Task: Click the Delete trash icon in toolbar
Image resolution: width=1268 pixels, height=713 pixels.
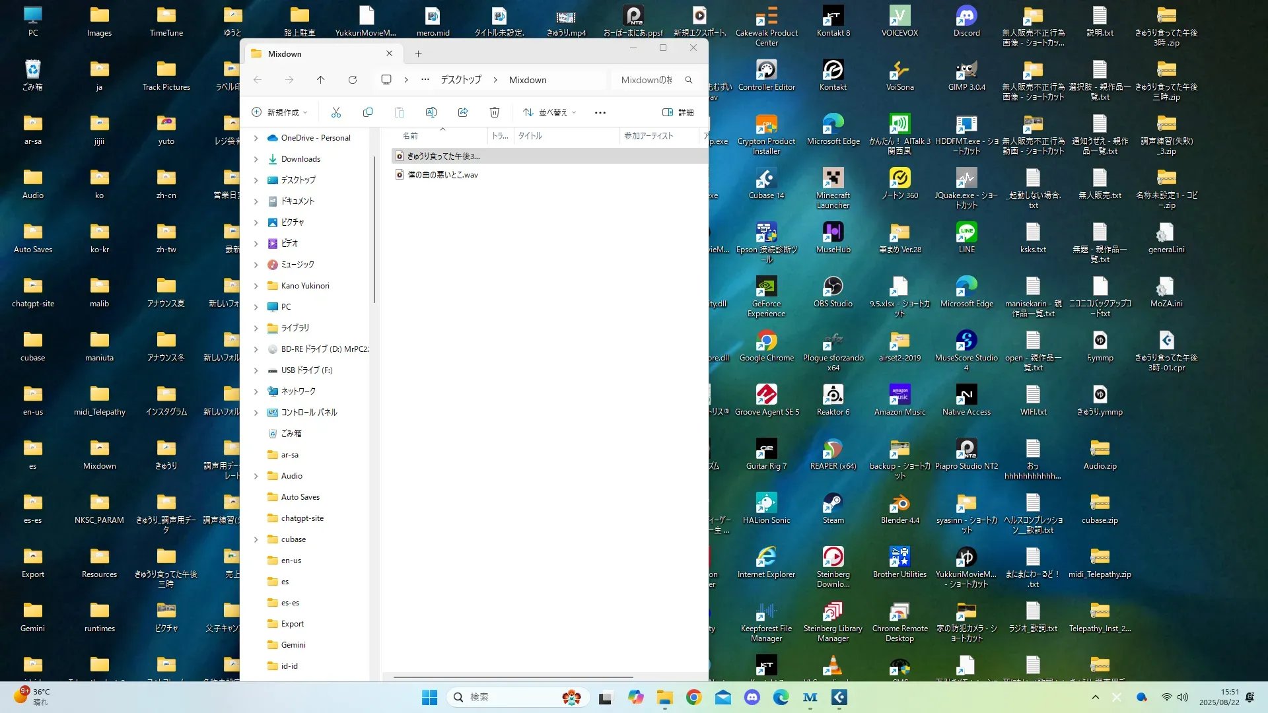Action: [x=495, y=112]
